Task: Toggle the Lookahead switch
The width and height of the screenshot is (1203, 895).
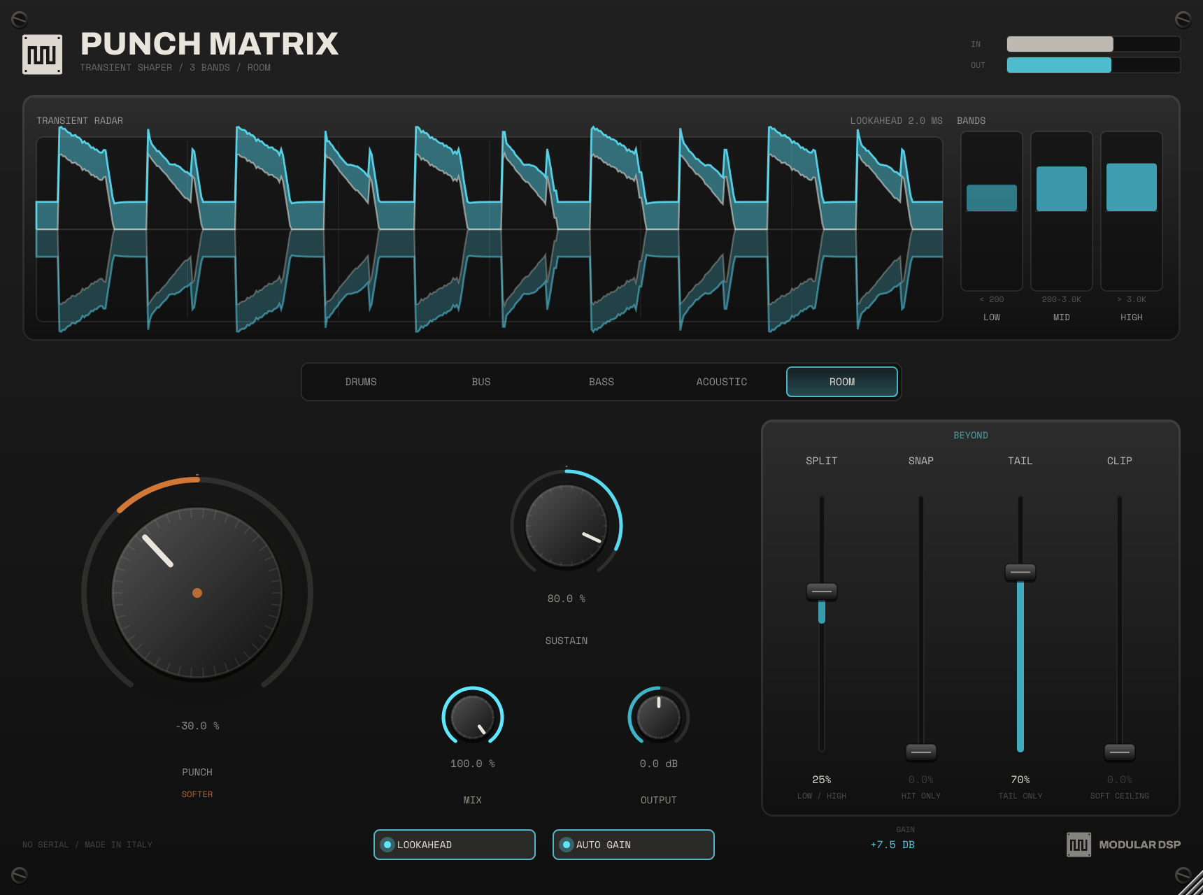Action: [455, 845]
